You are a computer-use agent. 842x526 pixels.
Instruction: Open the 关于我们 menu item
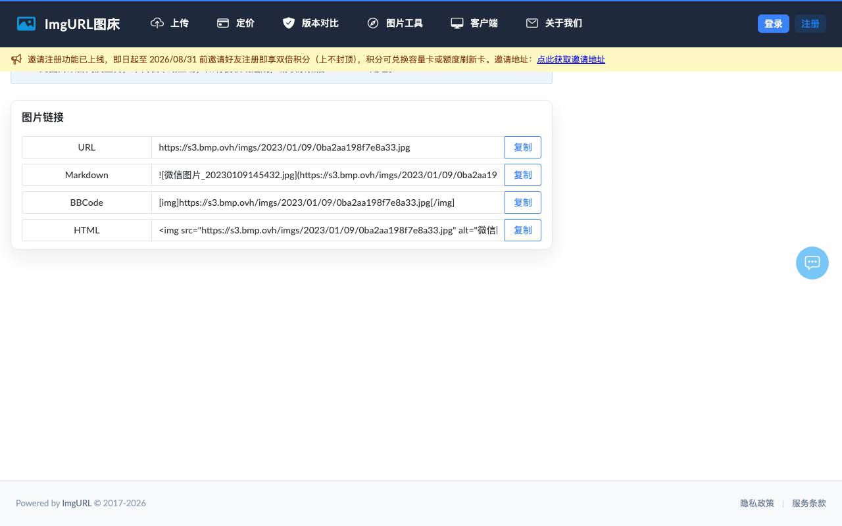click(554, 23)
